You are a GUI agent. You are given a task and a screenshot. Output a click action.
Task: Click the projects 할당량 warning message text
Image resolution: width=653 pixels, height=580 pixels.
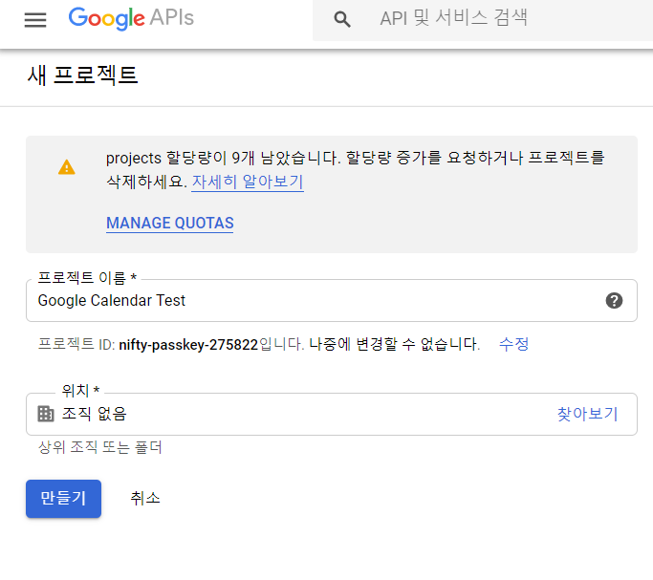pyautogui.click(x=356, y=170)
